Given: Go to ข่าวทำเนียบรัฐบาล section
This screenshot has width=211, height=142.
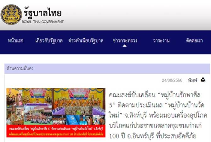Looking at the screenshot, I should [86, 40].
